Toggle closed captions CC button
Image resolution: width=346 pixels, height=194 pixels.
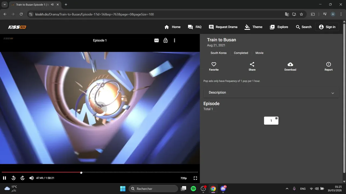(157, 40)
